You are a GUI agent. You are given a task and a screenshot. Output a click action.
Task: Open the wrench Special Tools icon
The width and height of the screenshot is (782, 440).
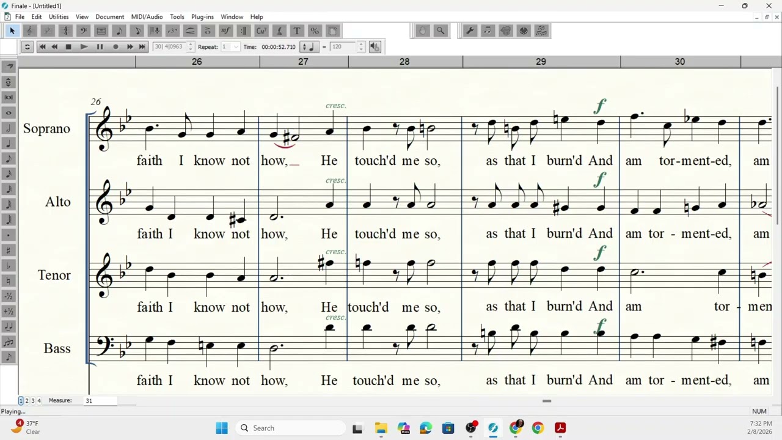pyautogui.click(x=470, y=31)
